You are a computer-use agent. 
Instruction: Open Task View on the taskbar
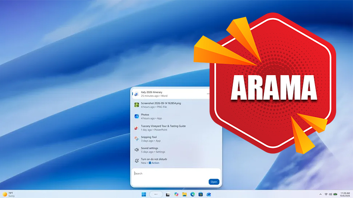click(168, 195)
